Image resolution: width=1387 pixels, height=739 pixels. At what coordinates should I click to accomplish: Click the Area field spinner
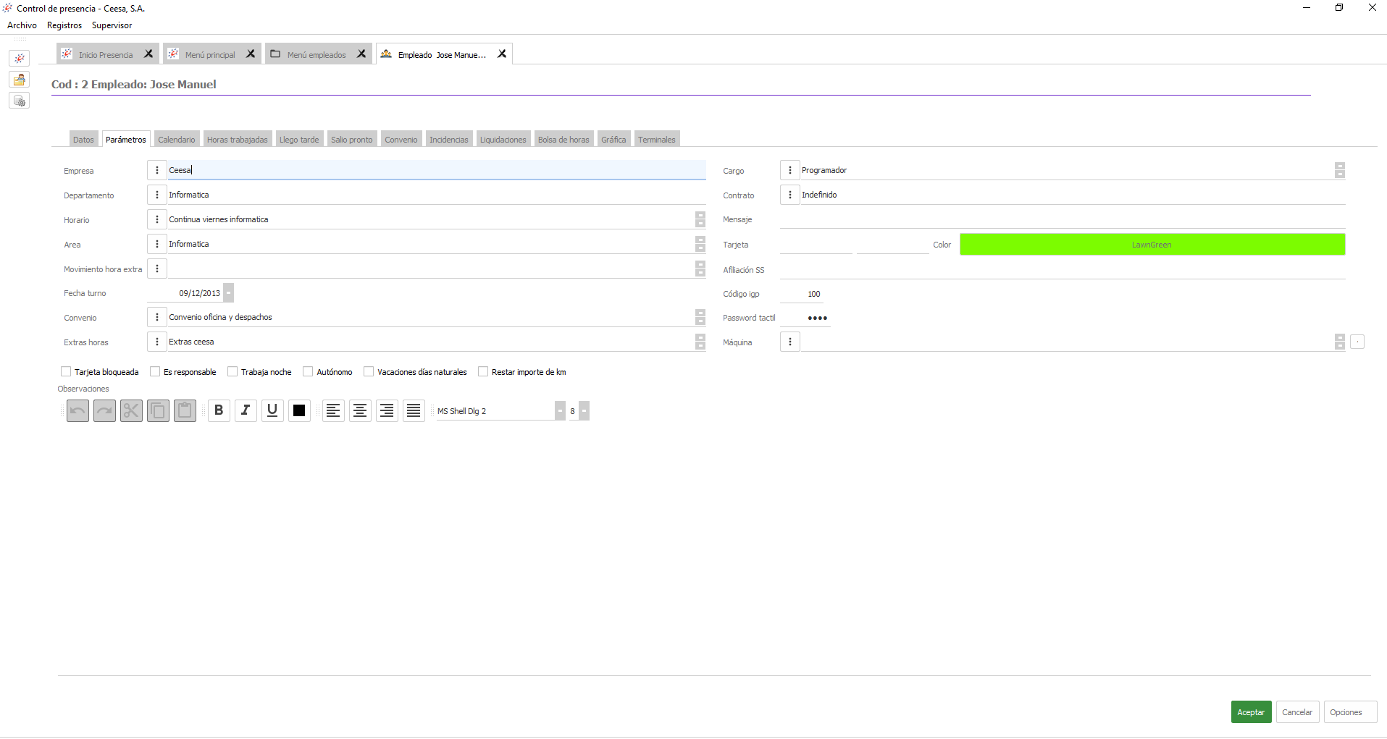tap(700, 244)
